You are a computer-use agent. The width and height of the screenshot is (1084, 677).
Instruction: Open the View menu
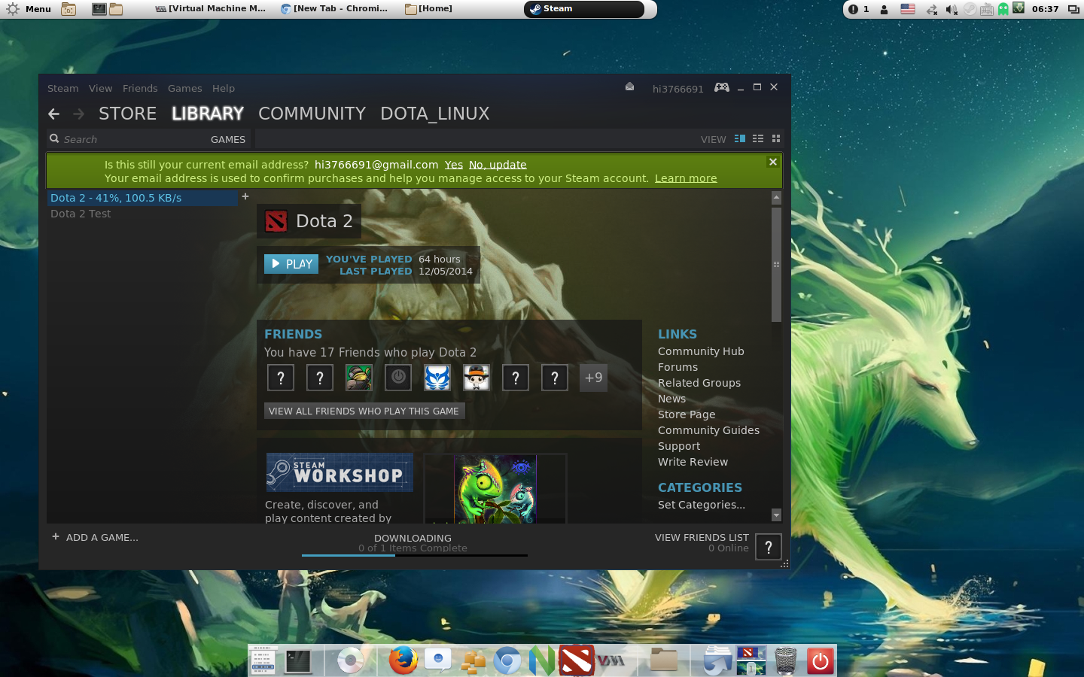[101, 88]
